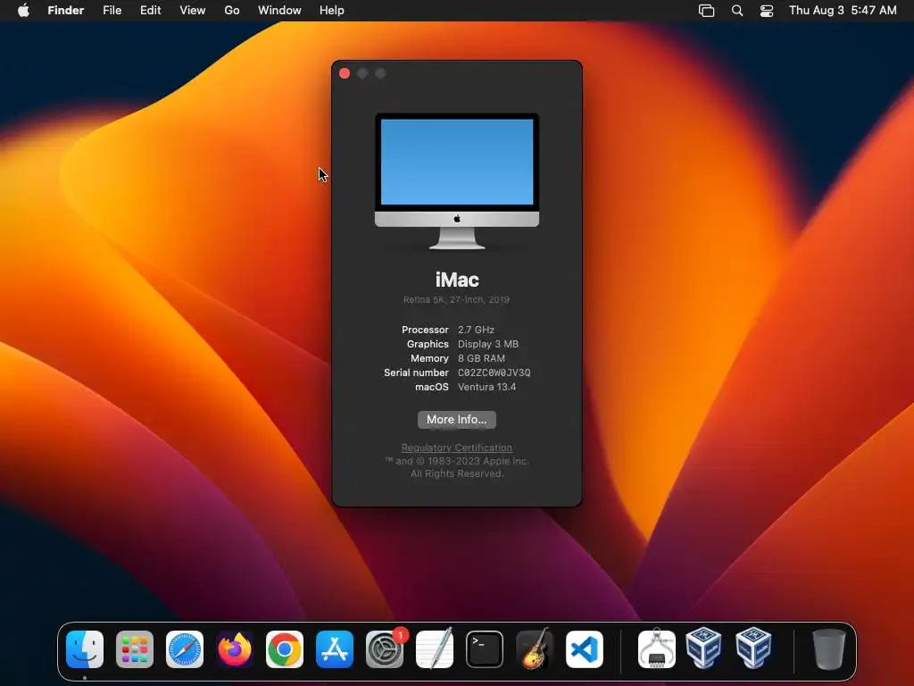This screenshot has height=686, width=914.
Task: Click the date and time in menu bar
Action: [843, 11]
